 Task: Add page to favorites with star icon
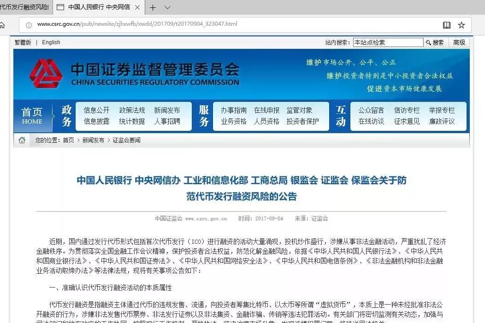tap(461, 25)
